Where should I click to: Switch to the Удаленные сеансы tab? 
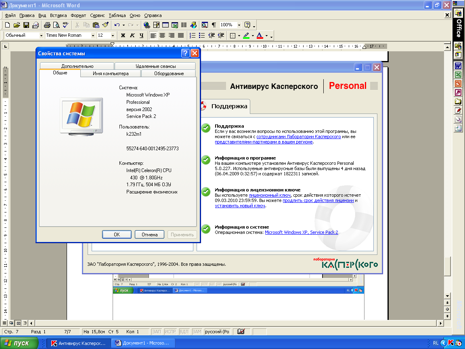[x=155, y=66]
